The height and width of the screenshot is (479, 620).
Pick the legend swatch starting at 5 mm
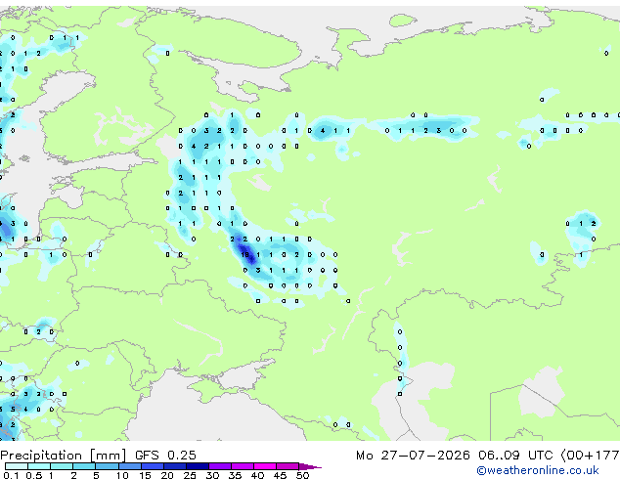[107, 466]
